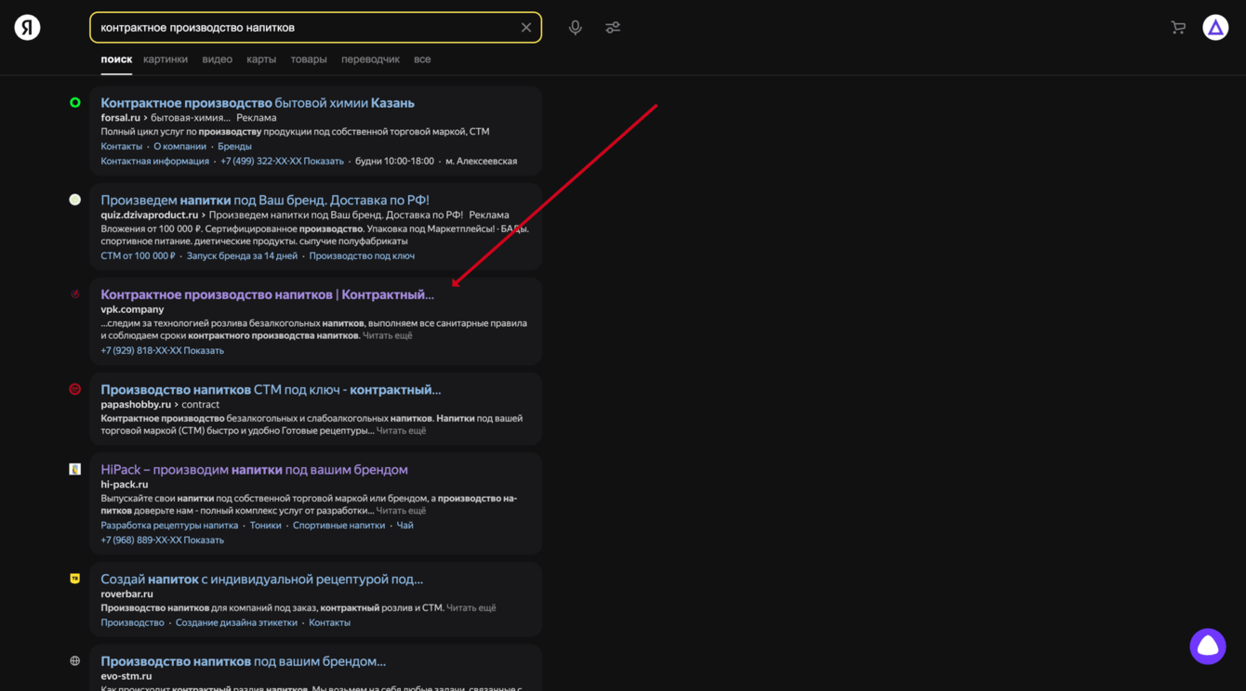Open «Запуск бренда за 14 дней» sitelink

[x=243, y=256]
